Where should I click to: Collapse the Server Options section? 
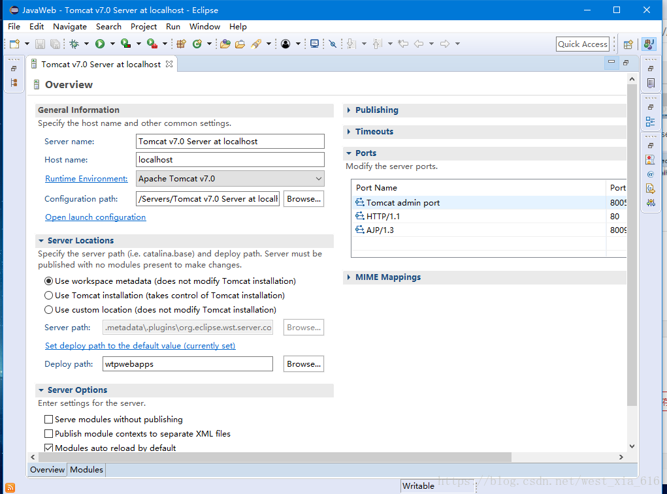(41, 390)
